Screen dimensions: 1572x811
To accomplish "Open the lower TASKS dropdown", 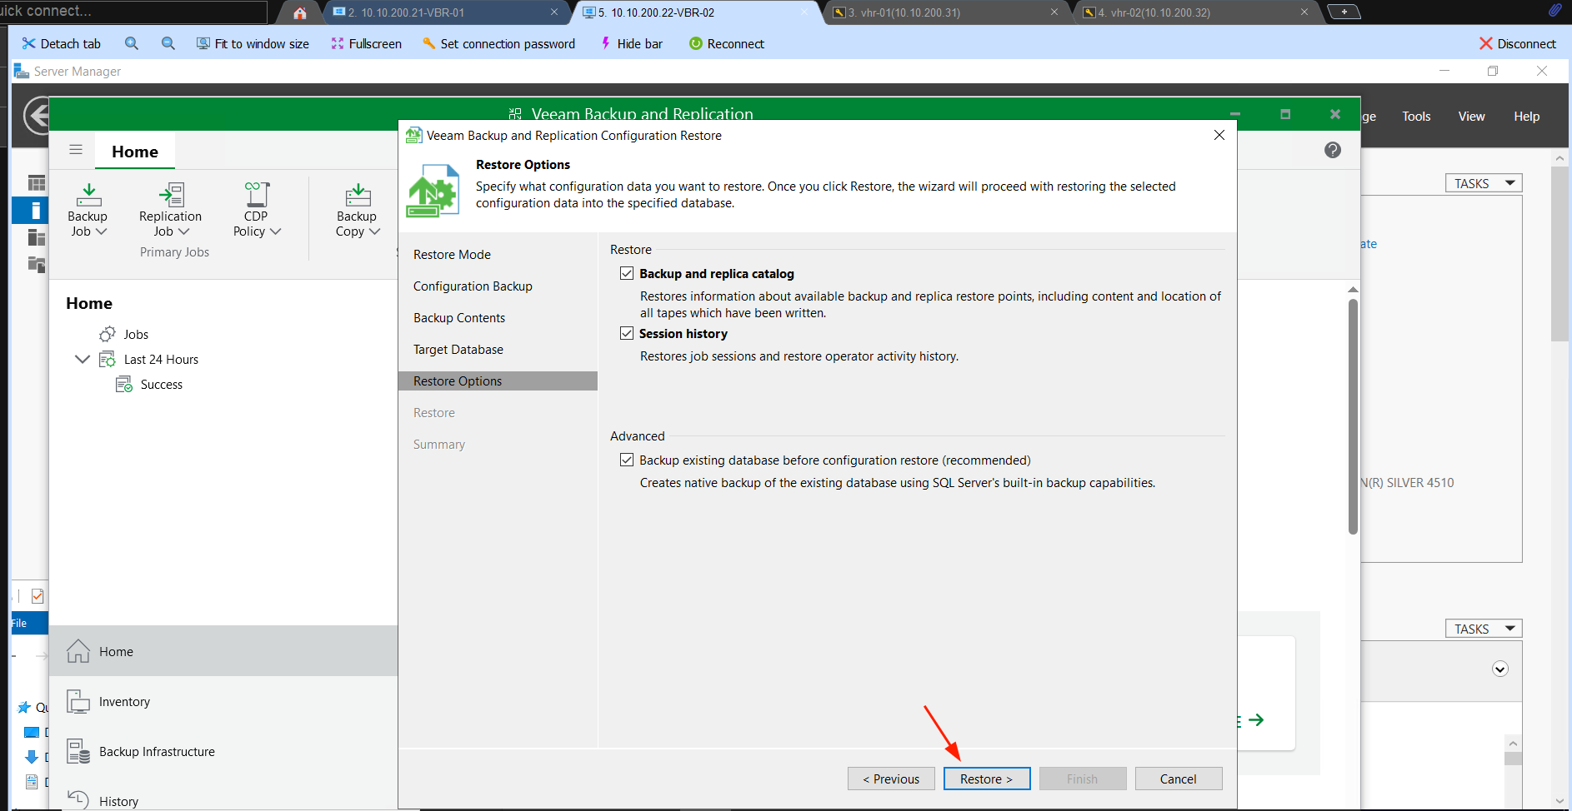I will point(1484,629).
